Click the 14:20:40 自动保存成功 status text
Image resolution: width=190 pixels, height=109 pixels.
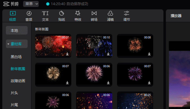coord(69,4)
